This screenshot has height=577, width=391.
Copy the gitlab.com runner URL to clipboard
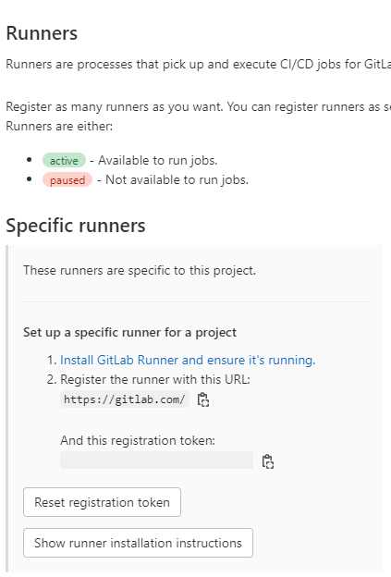point(203,399)
